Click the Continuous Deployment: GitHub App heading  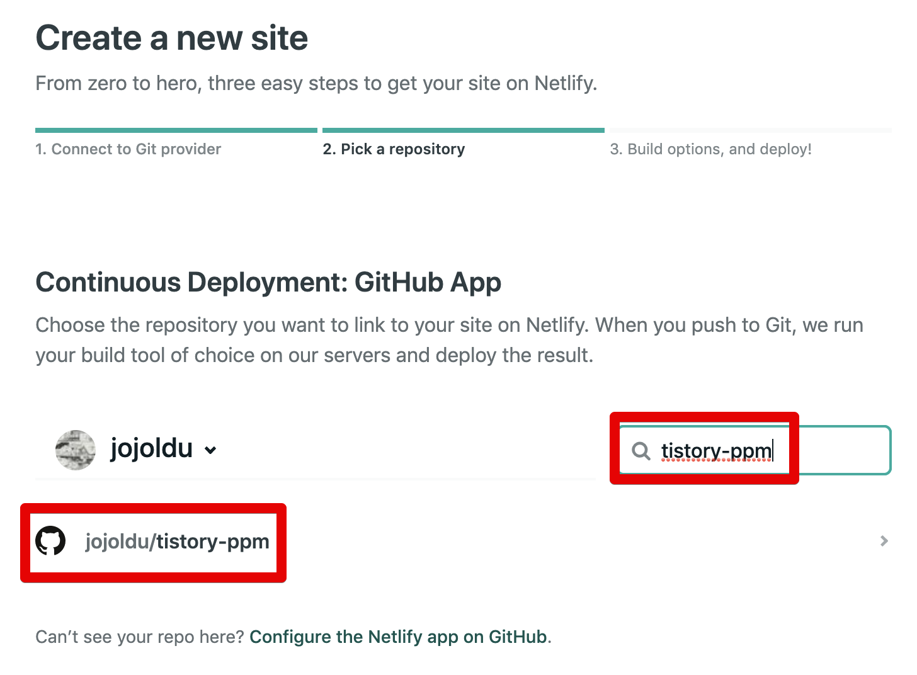tap(268, 282)
